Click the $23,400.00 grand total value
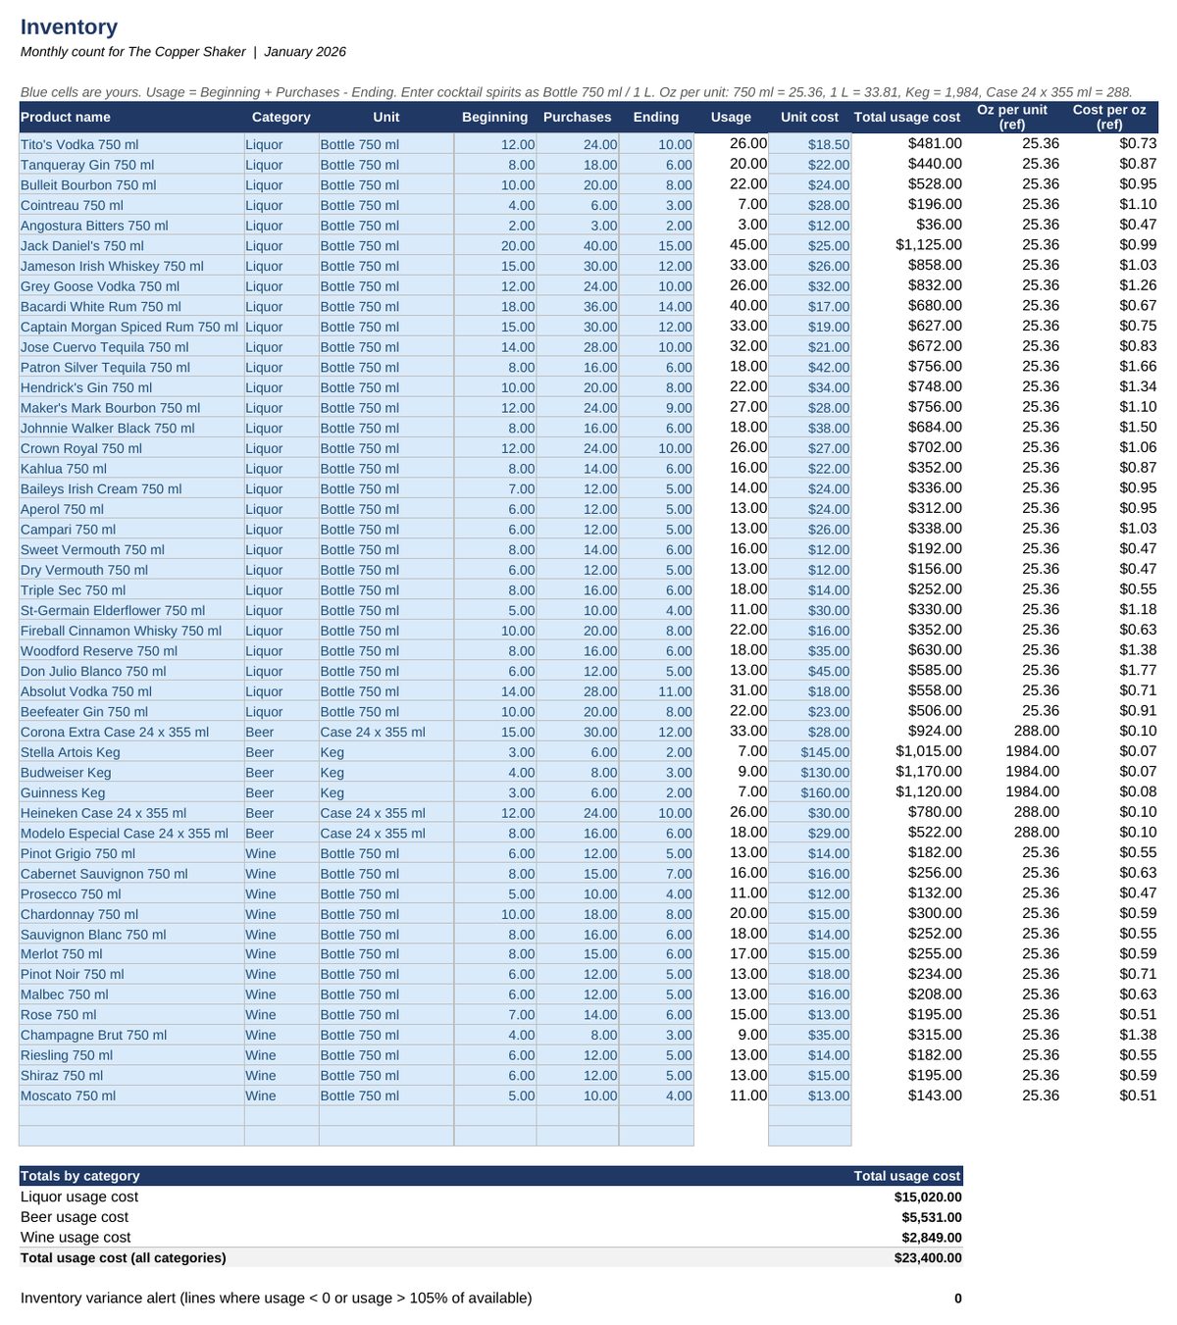 point(928,1257)
